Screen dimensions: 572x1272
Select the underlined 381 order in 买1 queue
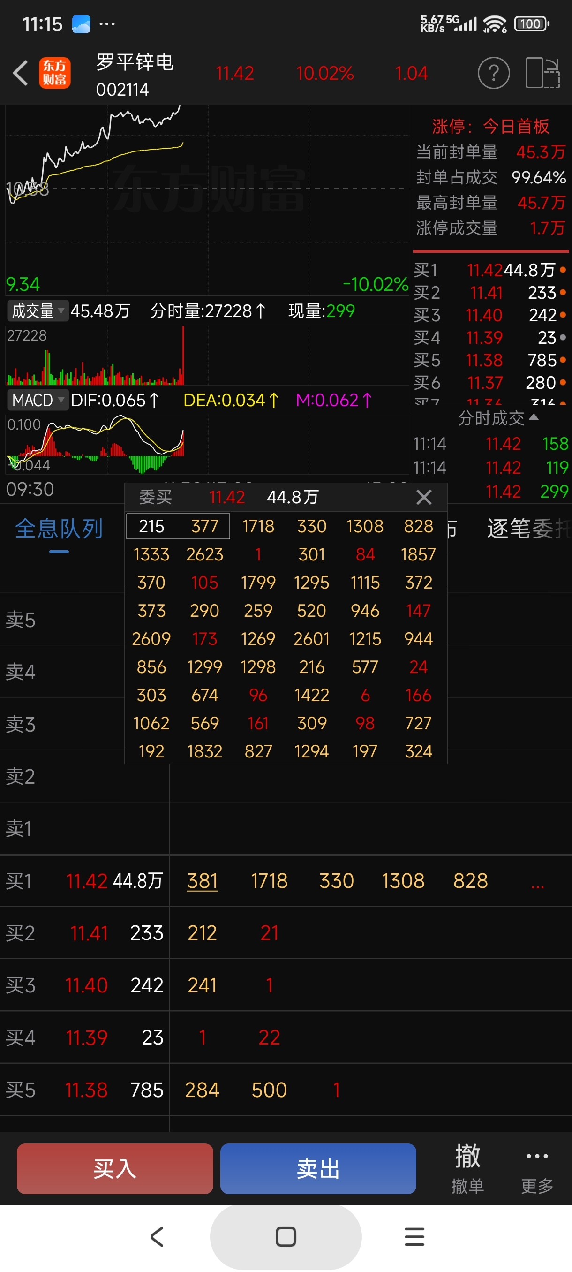click(203, 881)
